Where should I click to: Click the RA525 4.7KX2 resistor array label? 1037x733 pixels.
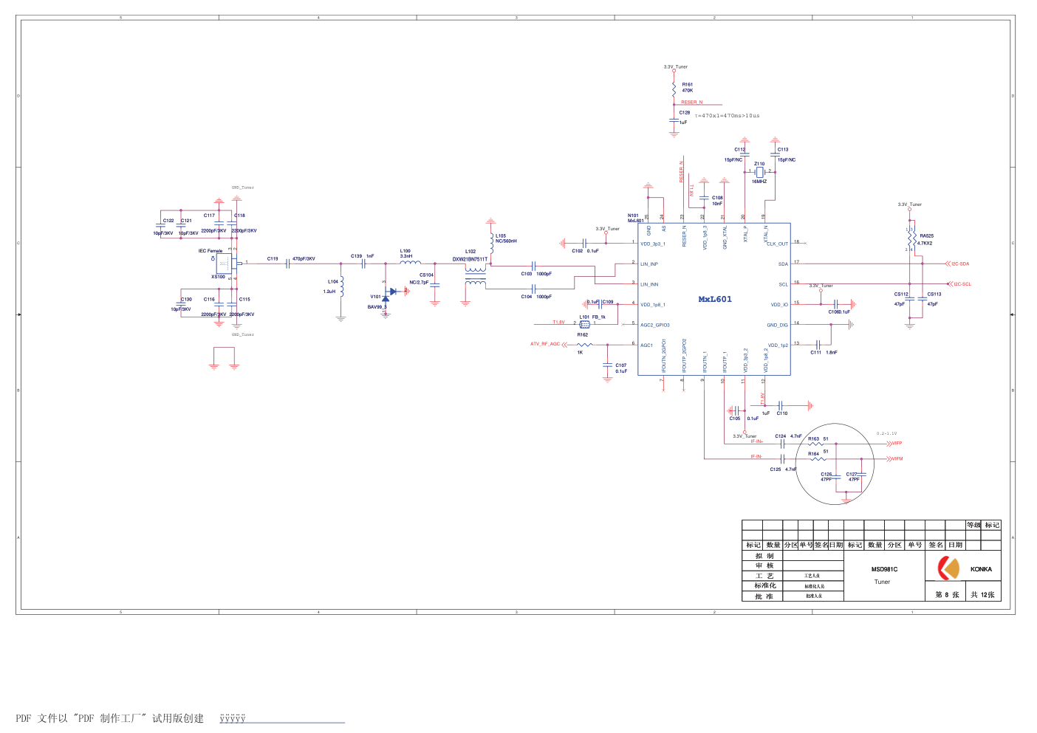(x=925, y=240)
